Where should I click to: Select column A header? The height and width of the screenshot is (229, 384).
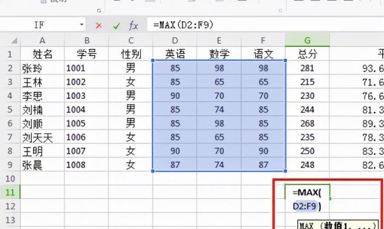[x=43, y=40]
